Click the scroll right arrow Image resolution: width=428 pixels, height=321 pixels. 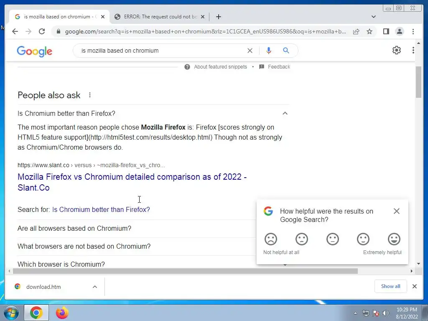(x=412, y=271)
